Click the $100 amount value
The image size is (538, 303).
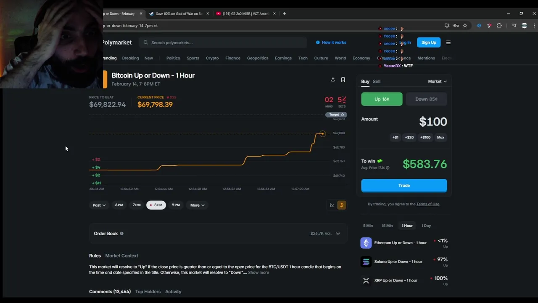pos(433,122)
